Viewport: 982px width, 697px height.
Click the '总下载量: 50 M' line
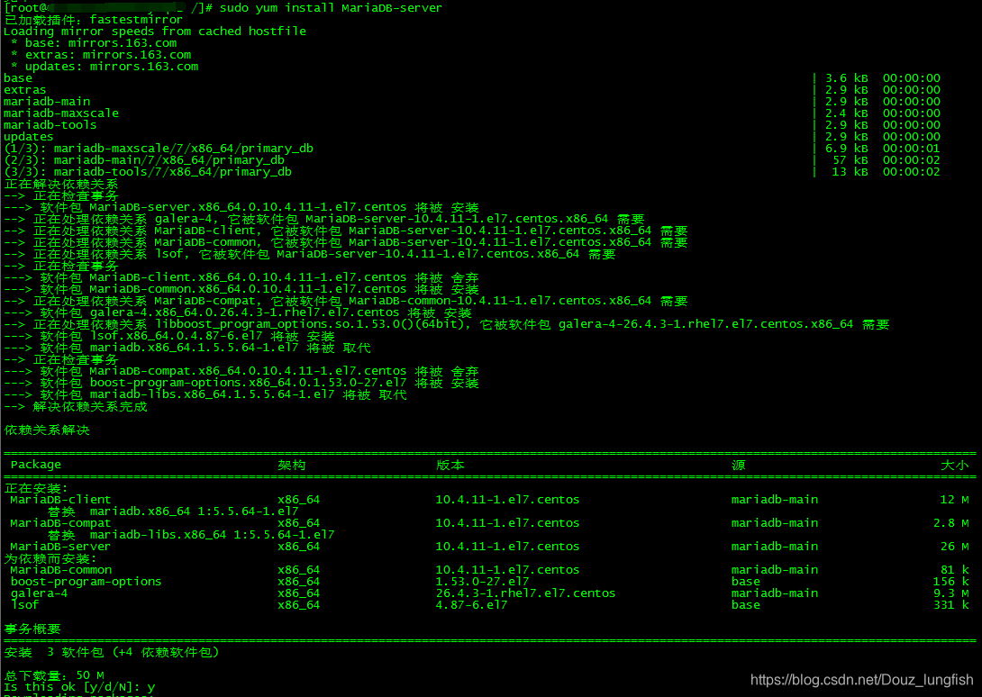tap(54, 675)
